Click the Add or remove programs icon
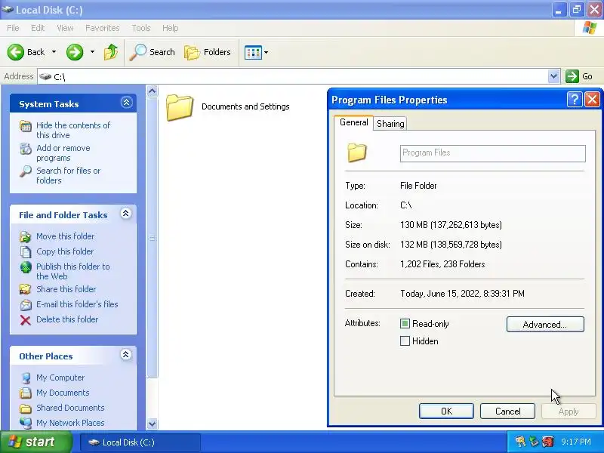 click(x=26, y=149)
